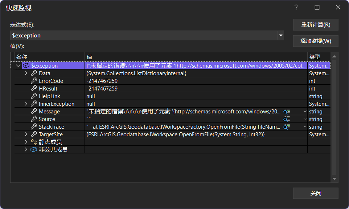Click the scrollbar down arrow
Viewport: 349px width, 209px height.
tap(334, 179)
